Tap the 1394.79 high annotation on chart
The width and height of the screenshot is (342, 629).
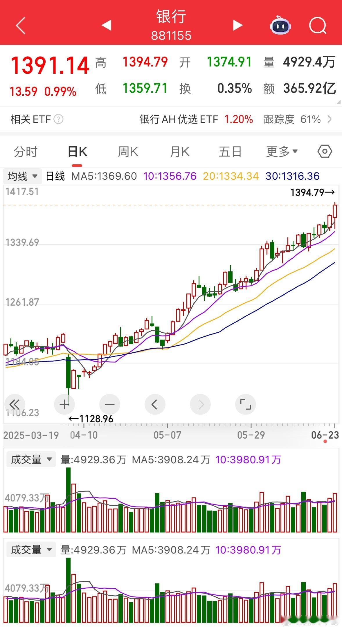point(313,192)
